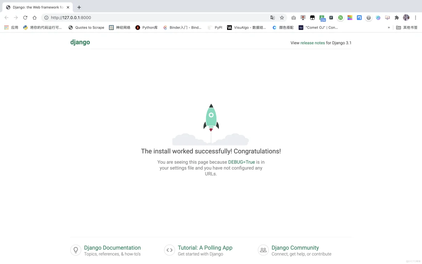
Task: Click the DEBUG=True link
Action: [x=241, y=162]
